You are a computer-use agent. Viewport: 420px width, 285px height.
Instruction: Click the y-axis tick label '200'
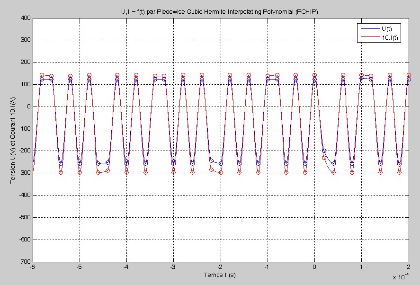[x=26, y=62]
